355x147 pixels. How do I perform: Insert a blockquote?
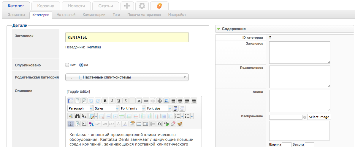tap(139, 101)
